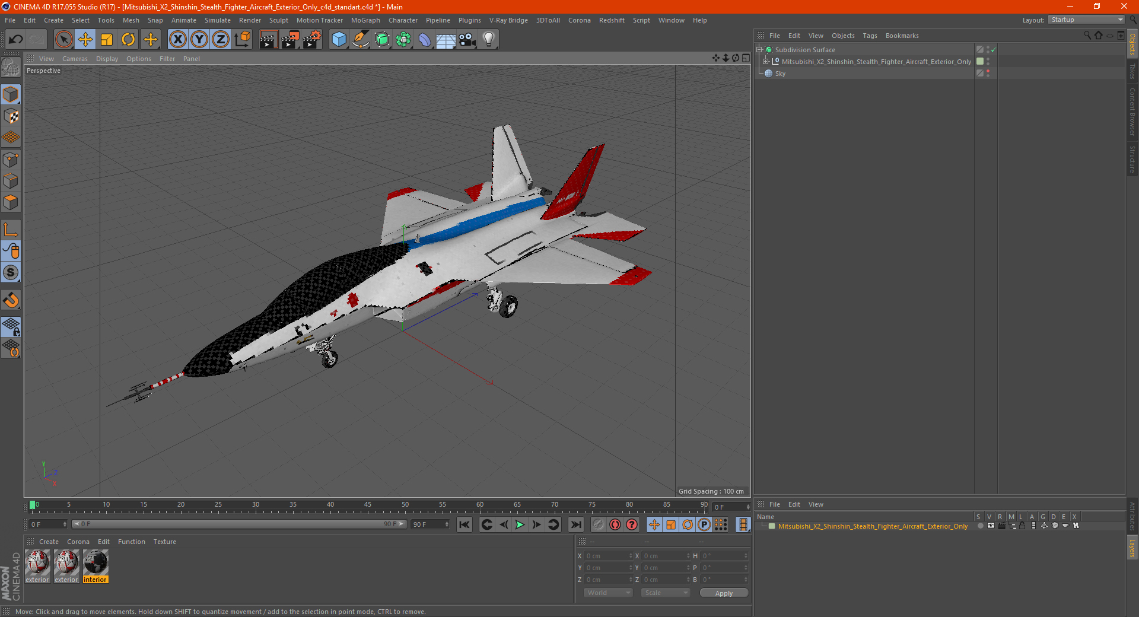
Task: Collapse the Subdivision Surface tree item
Action: 759,50
